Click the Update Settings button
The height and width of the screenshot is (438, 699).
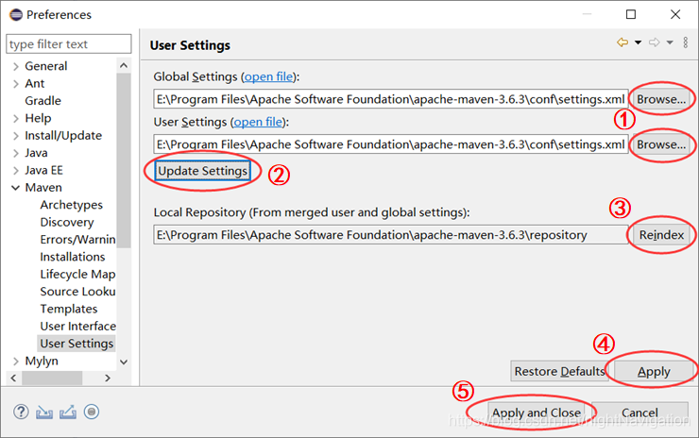[202, 171]
